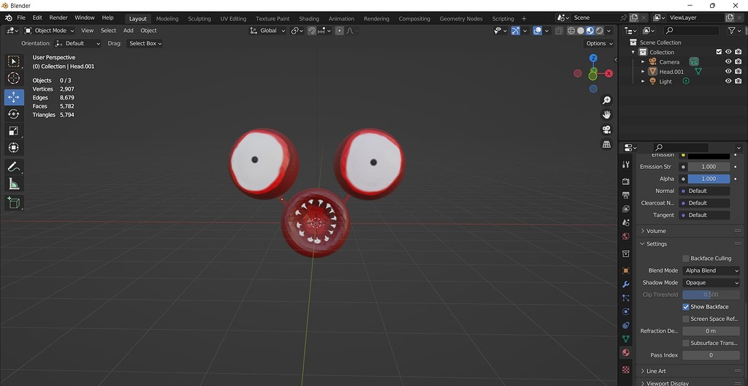Switch to the Sculpting workspace tab
This screenshot has height=386, width=748.
pos(199,18)
